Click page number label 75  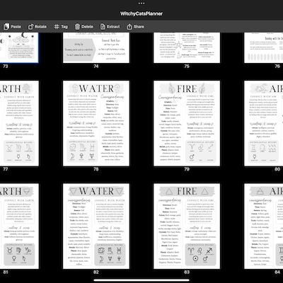187,67
